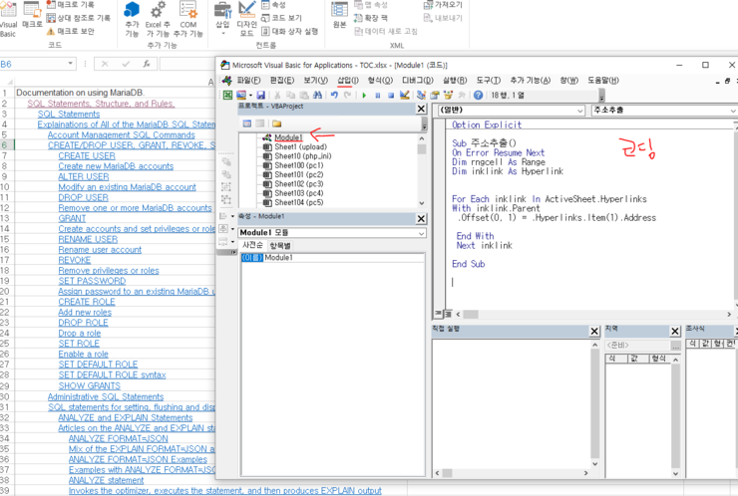Screen dimensions: 738x496
Task: Click 매크로 보안 button in ribbon
Action: (71, 31)
